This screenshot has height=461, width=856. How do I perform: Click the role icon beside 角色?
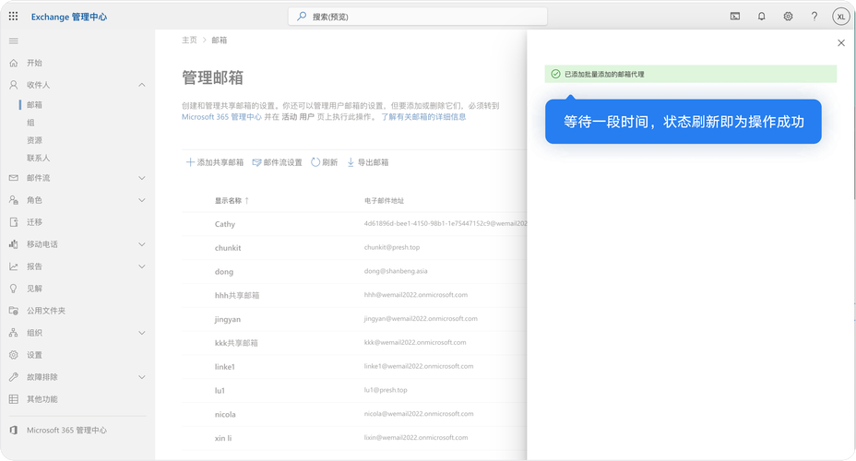coord(14,200)
